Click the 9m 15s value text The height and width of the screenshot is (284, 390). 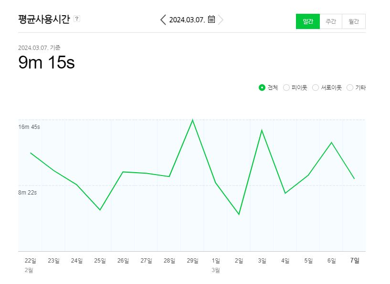click(x=46, y=62)
